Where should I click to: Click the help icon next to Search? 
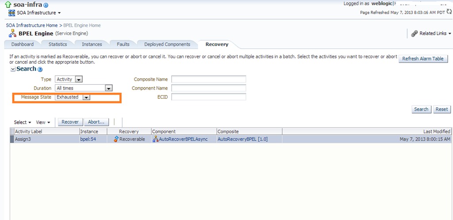[x=40, y=69]
